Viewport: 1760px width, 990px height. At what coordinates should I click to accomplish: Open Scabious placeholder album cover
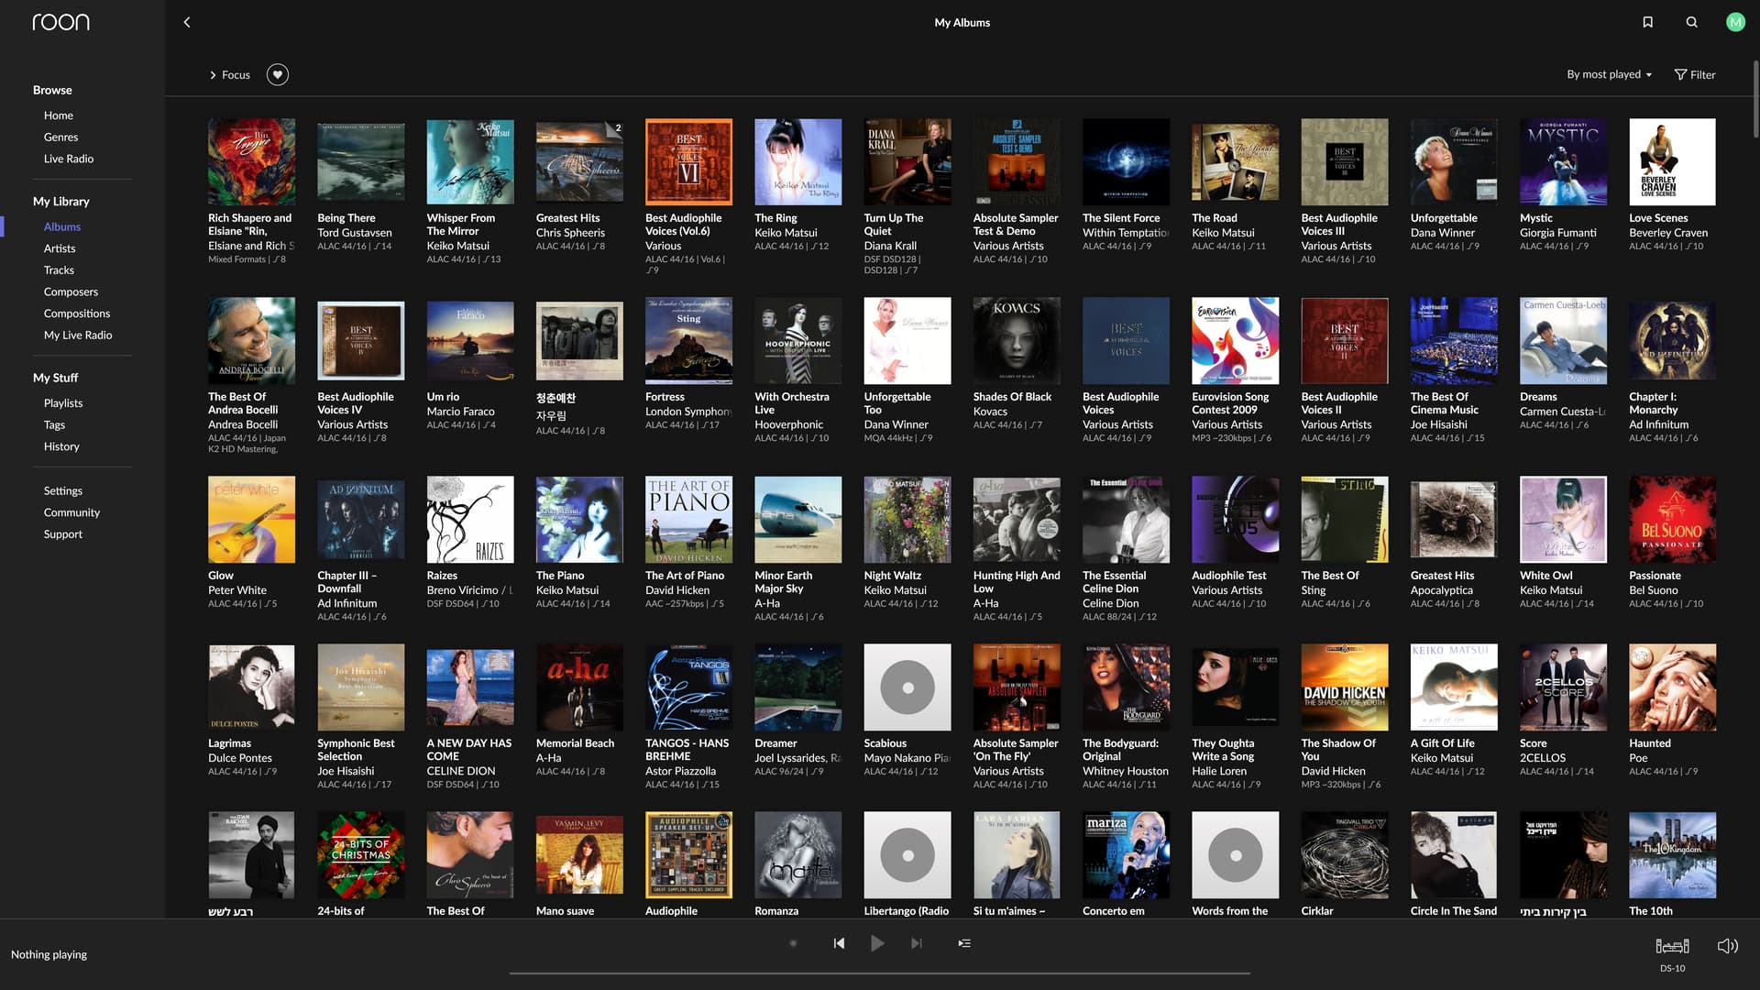coord(907,687)
